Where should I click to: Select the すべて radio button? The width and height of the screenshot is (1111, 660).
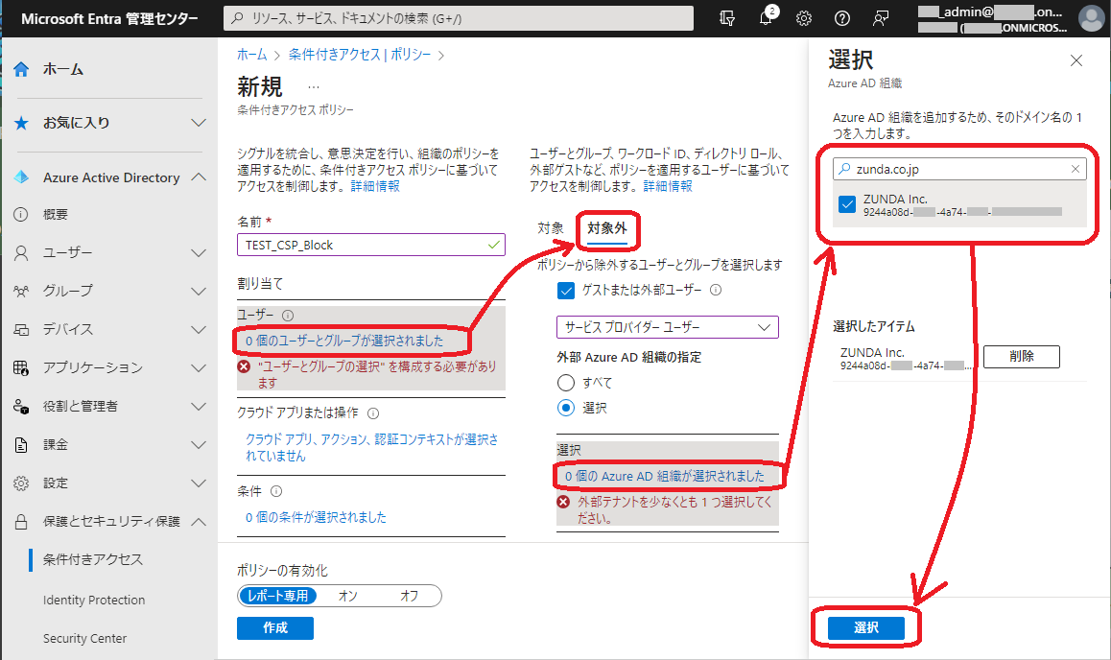565,383
